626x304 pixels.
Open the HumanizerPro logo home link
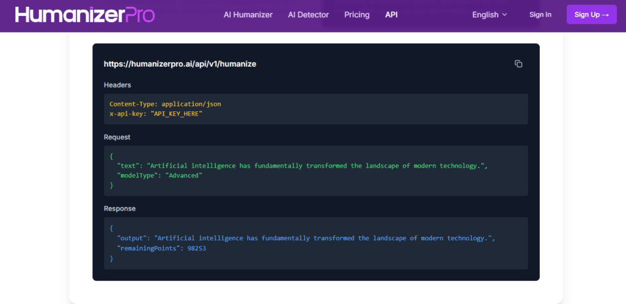pyautogui.click(x=85, y=15)
